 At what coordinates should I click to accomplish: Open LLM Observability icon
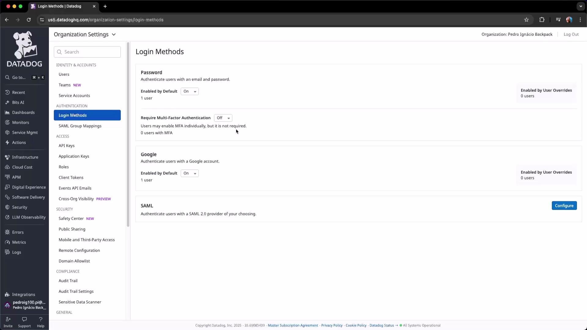coord(7,217)
